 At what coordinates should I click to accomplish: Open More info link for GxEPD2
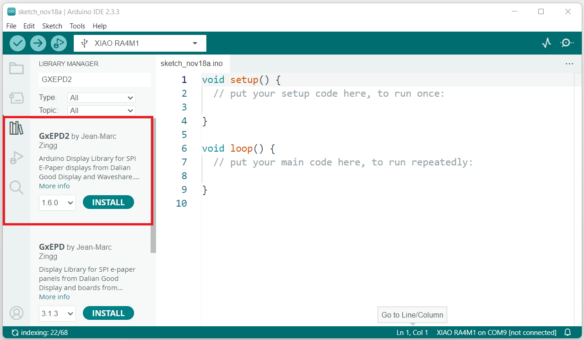point(54,186)
